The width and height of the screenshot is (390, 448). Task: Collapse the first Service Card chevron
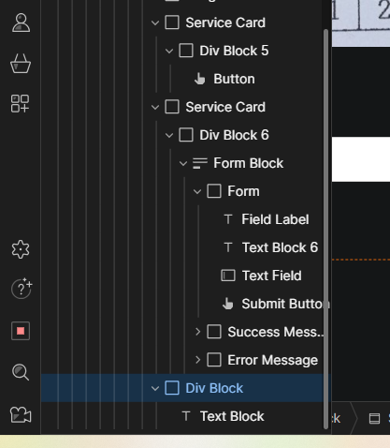tap(155, 22)
